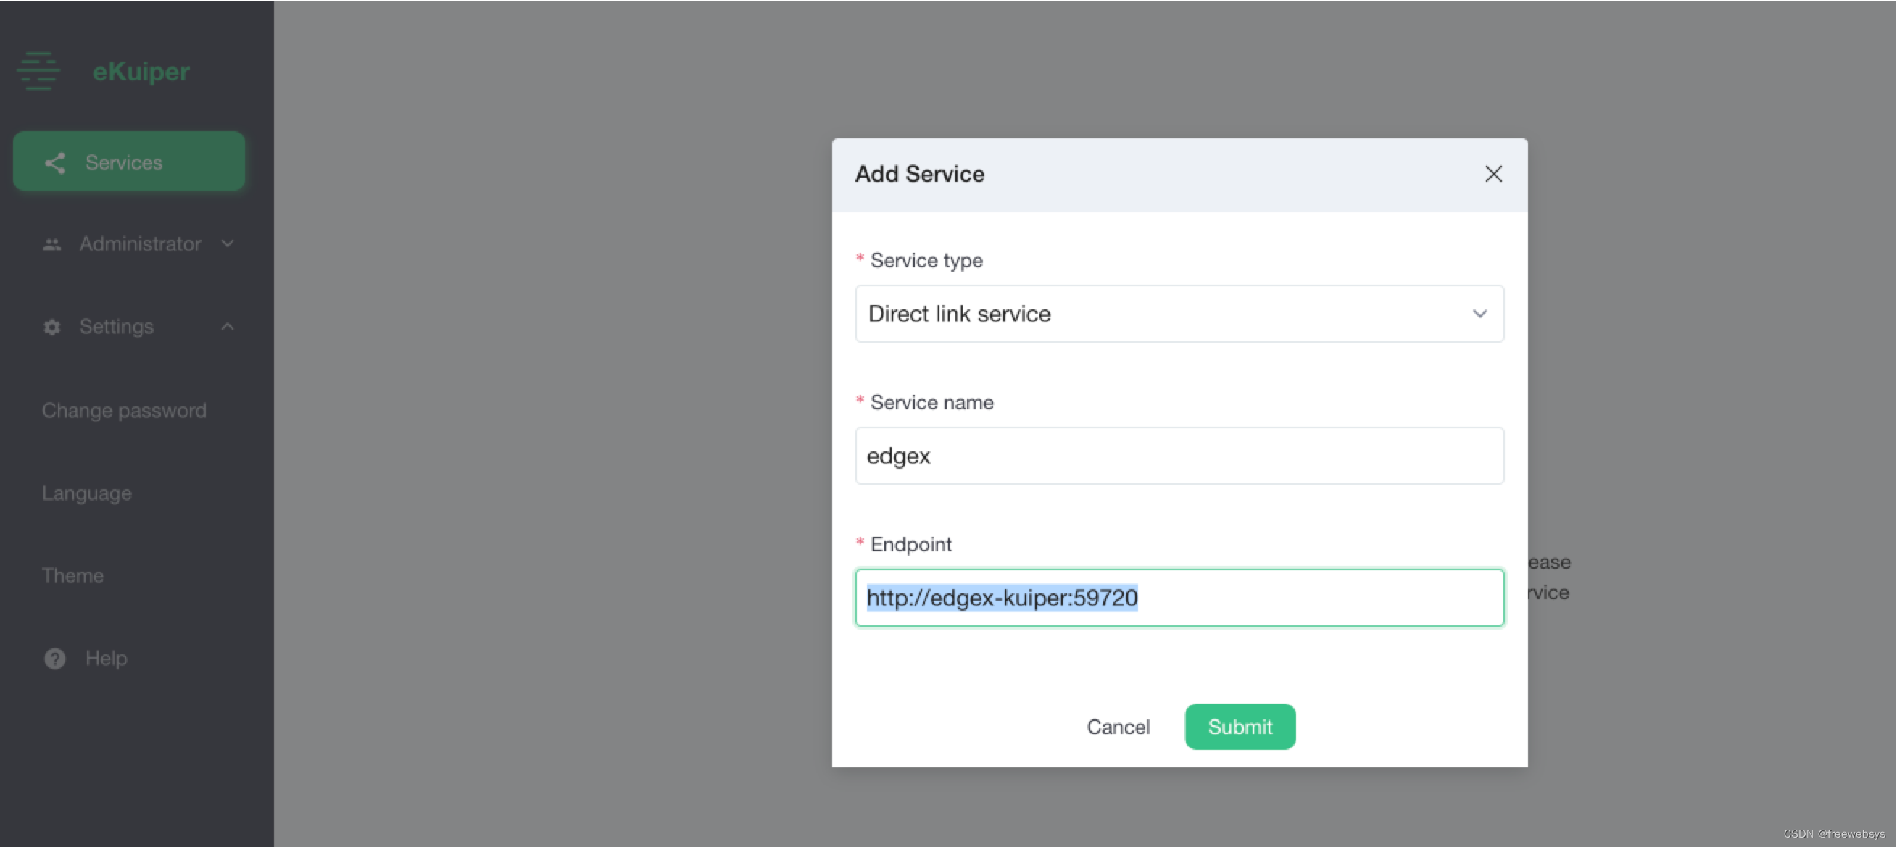Expand the Administrator menu chevron

tap(228, 243)
